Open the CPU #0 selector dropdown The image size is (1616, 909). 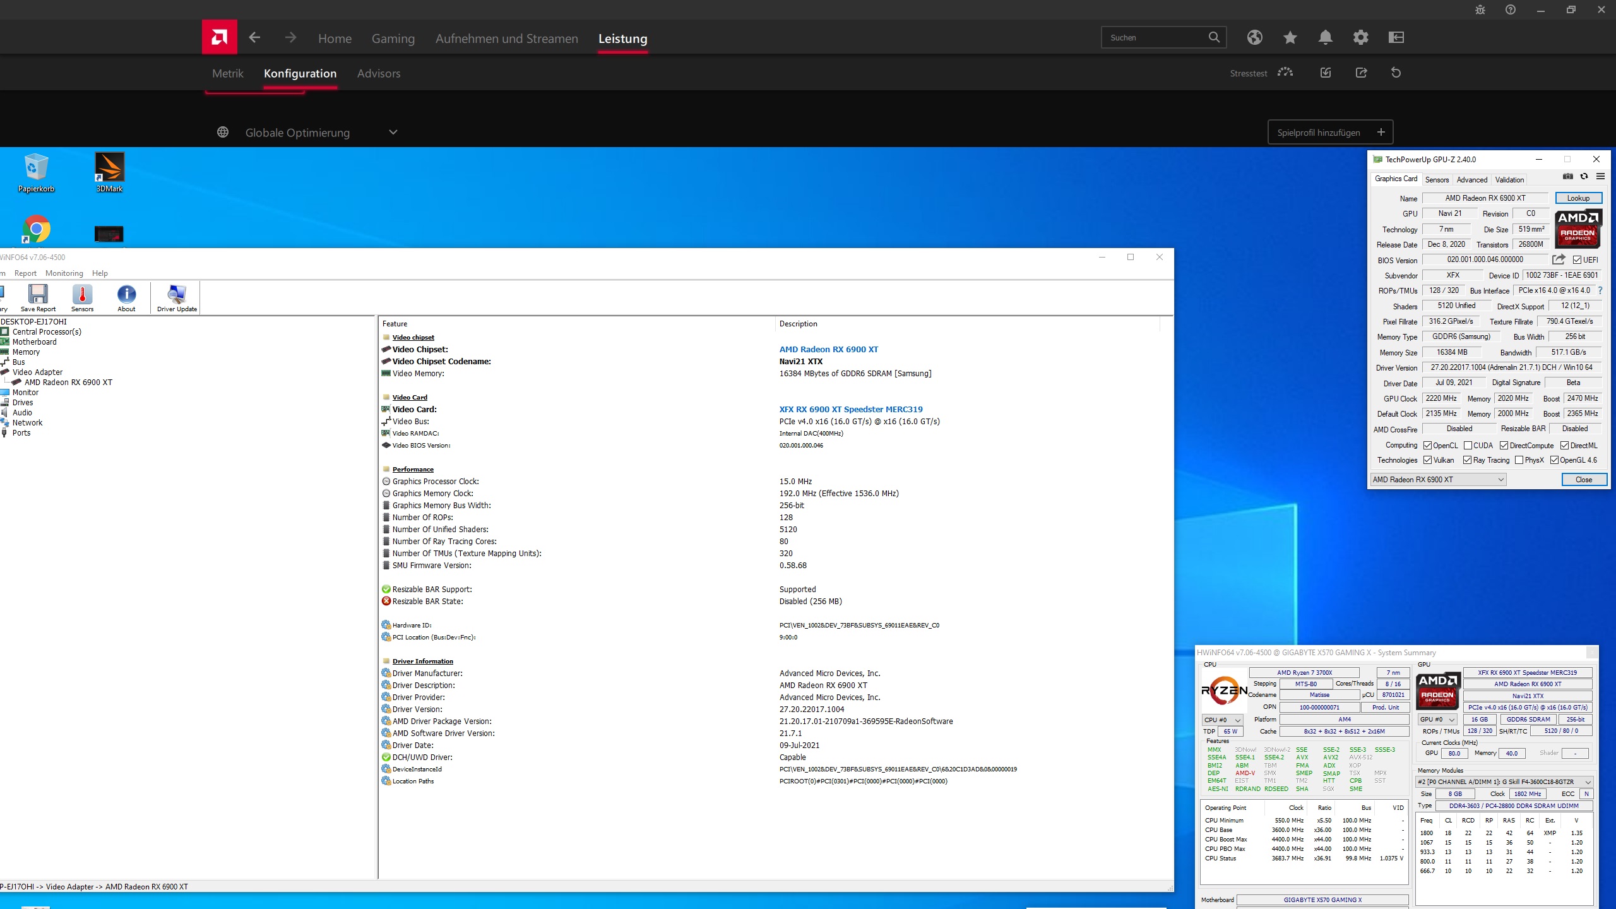coord(1222,720)
